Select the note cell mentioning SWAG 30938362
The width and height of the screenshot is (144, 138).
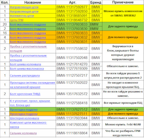[123, 14]
